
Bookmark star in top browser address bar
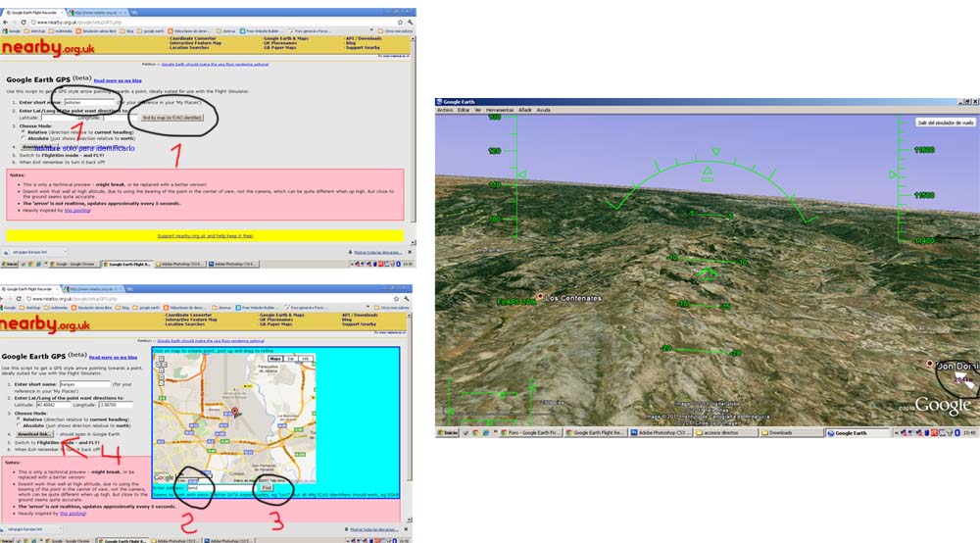(x=400, y=22)
